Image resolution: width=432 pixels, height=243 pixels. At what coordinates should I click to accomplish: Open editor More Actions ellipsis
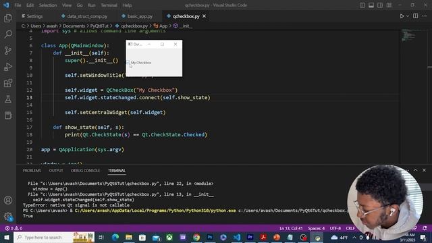point(425,16)
